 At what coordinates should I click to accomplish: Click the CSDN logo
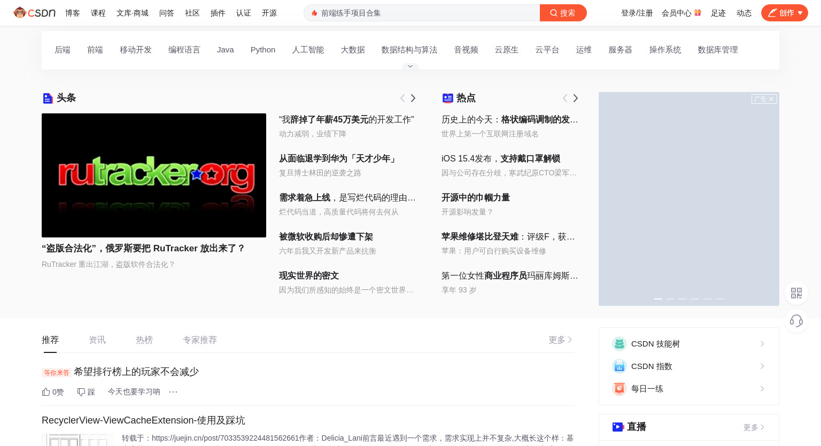coord(34,13)
